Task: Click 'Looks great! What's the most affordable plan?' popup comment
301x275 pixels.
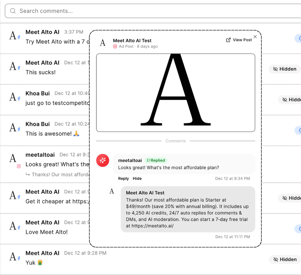Action: coord(169,167)
